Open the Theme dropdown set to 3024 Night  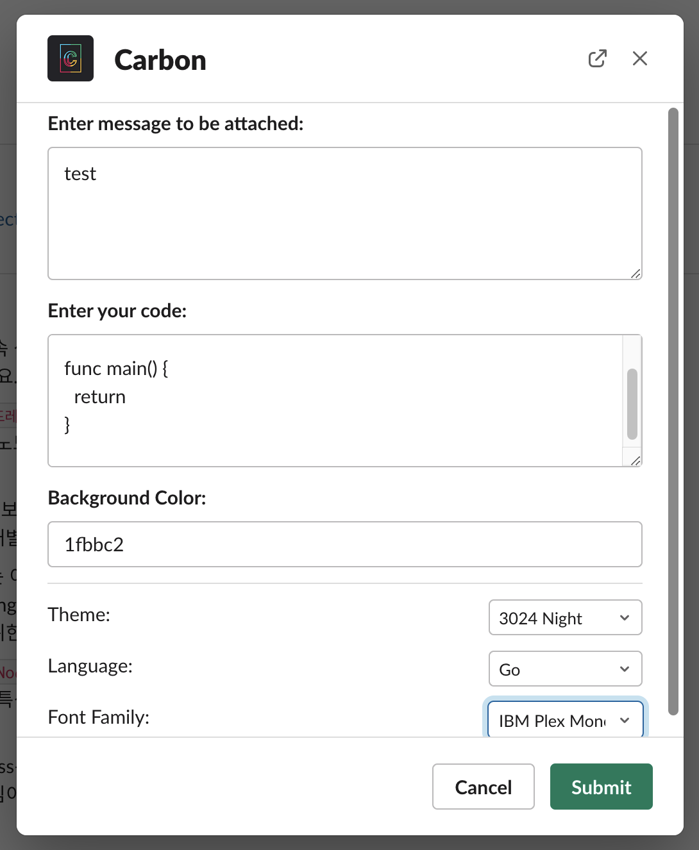(566, 617)
